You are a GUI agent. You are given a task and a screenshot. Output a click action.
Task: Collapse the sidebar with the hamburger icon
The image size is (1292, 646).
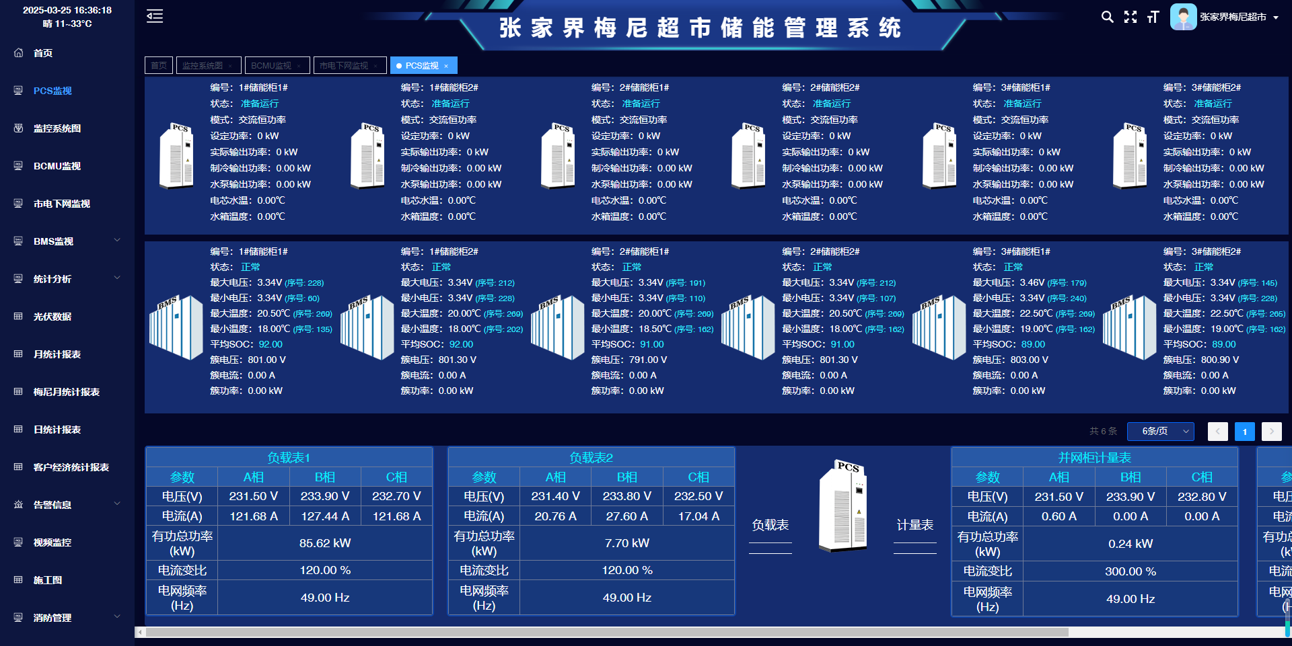[x=155, y=16]
